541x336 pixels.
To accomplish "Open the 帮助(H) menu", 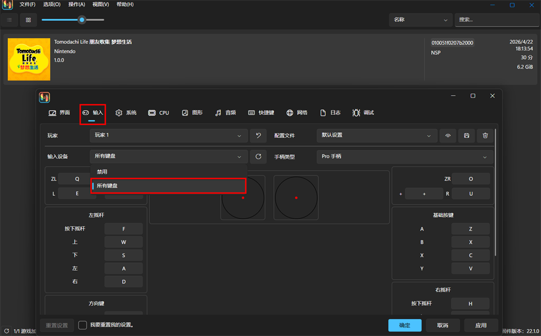I will point(125,5).
